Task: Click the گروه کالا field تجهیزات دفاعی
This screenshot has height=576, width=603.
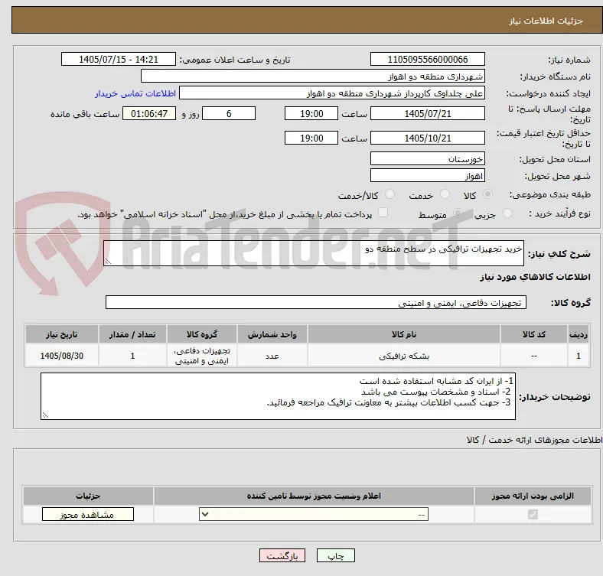Action: coord(316,302)
